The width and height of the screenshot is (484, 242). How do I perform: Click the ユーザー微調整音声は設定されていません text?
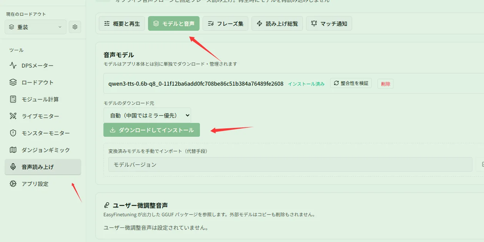click(156, 228)
